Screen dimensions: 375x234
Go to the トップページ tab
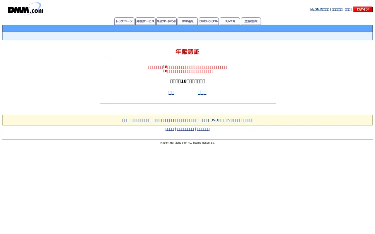[x=124, y=21]
